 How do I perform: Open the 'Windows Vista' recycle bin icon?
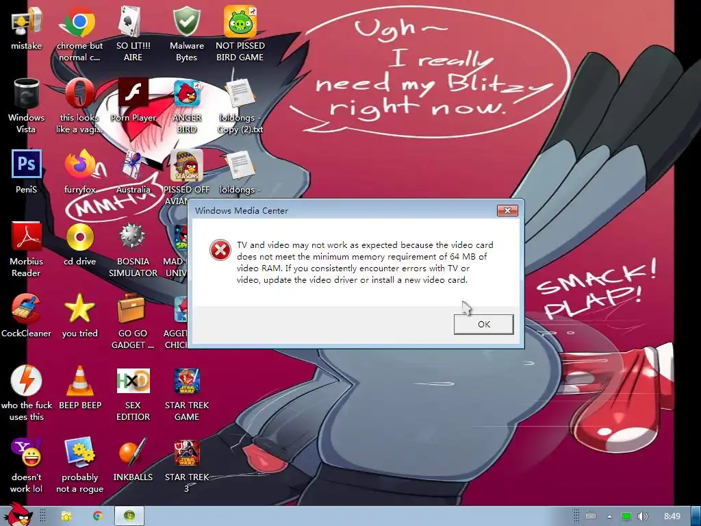[27, 93]
